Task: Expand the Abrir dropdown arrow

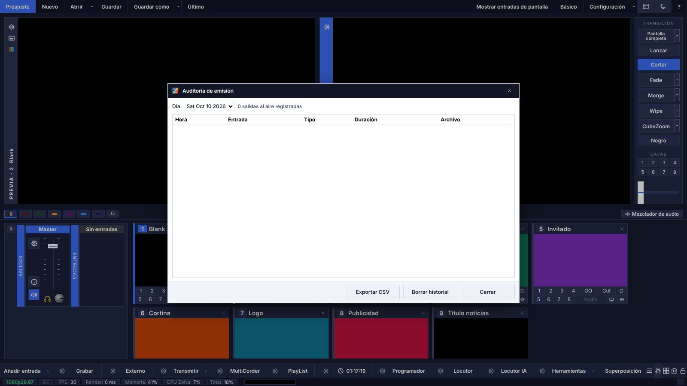Action: [x=92, y=6]
